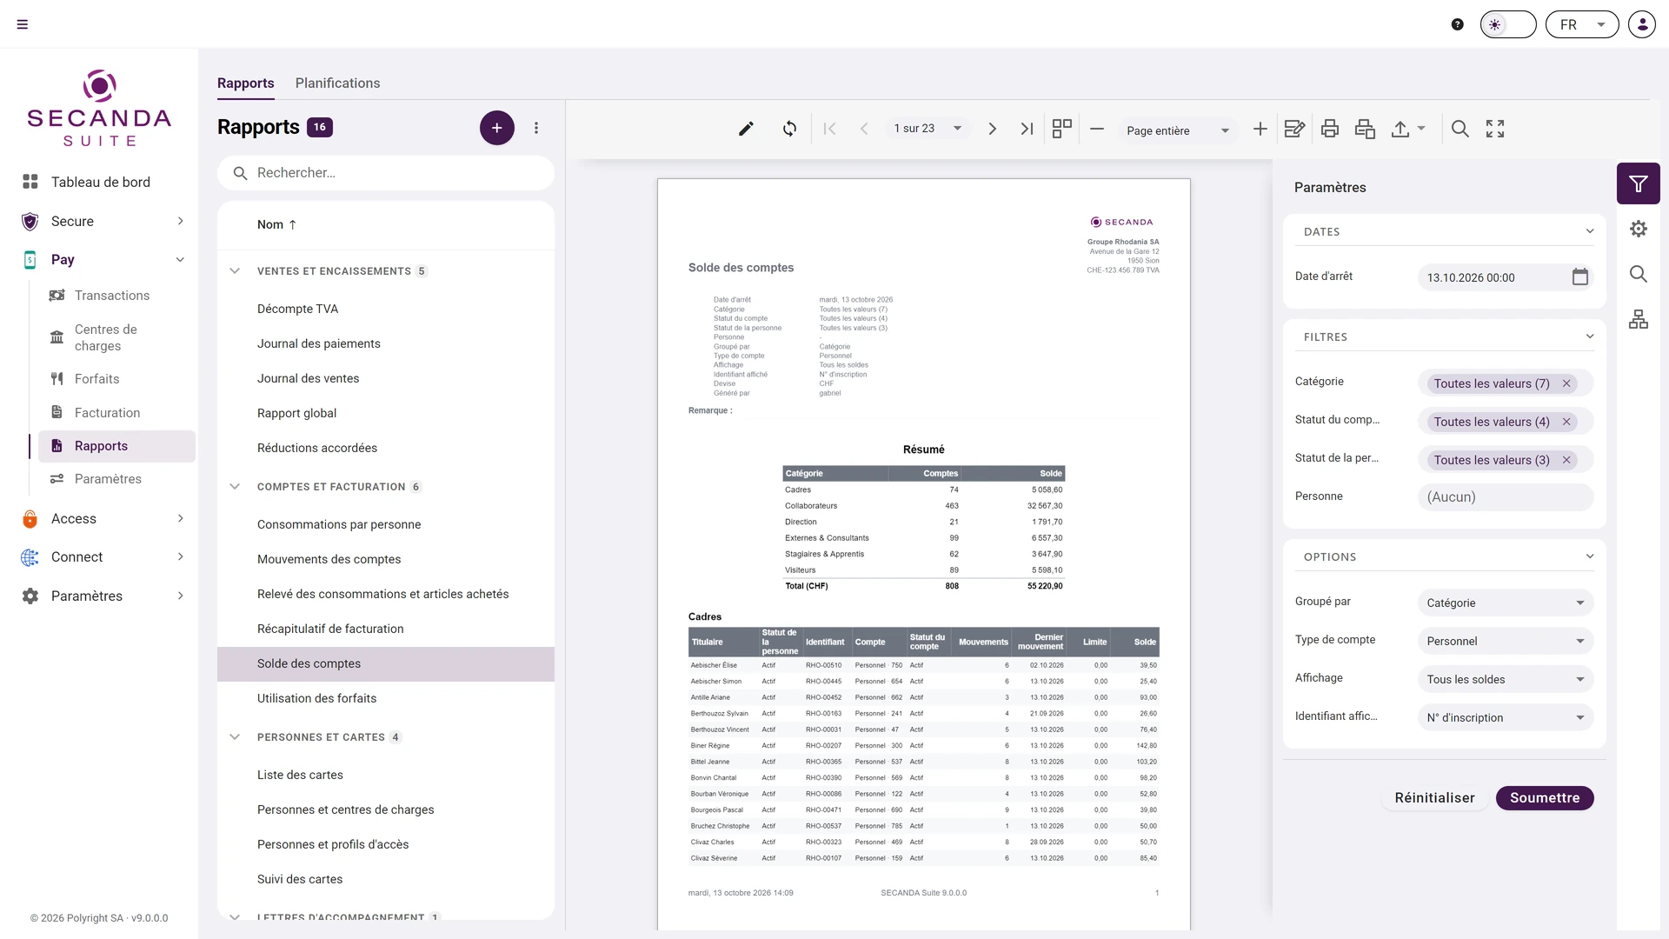Collapse the DATES parameters section
The height and width of the screenshot is (939, 1669).
click(1590, 231)
